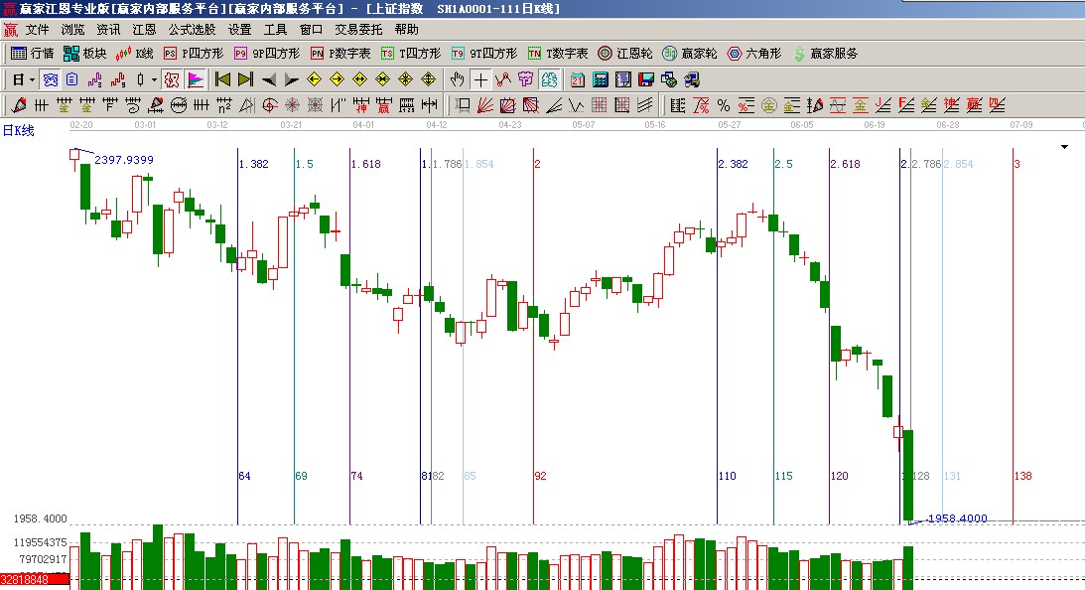Screen dimensions: 1085x590
Task: Click the calculator icon
Action: (x=601, y=79)
